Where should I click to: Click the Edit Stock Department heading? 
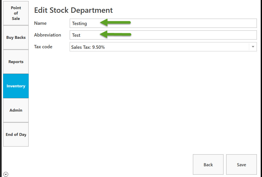(73, 10)
